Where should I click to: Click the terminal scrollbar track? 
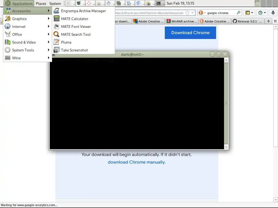click(x=226, y=103)
